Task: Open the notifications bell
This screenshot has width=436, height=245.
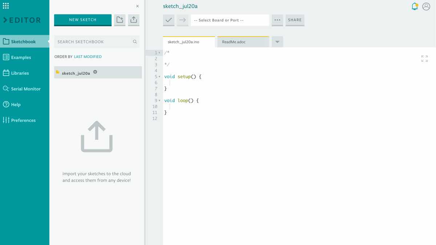Action: tap(415, 6)
